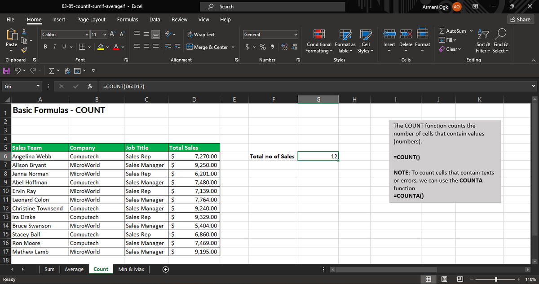Open Conditional Formatting menu
Screen dimensions: 539x284
click(x=318, y=41)
